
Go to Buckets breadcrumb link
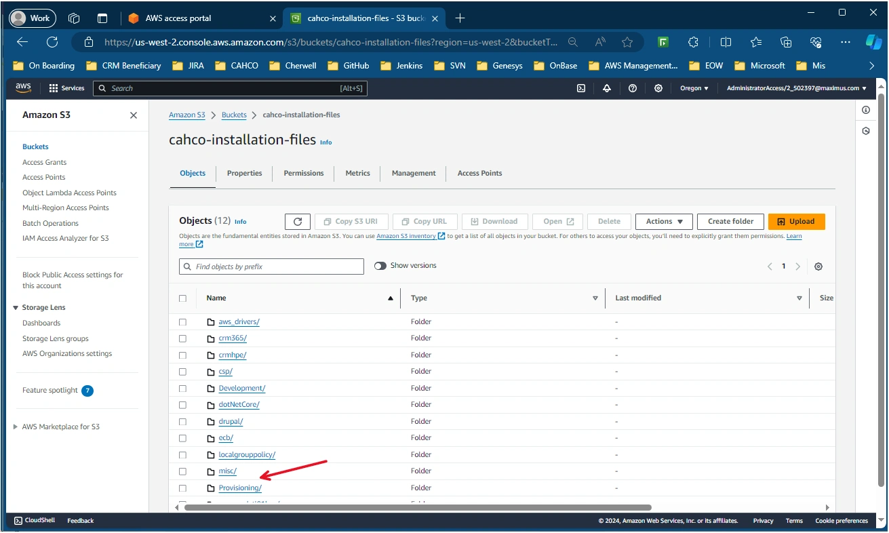click(234, 115)
